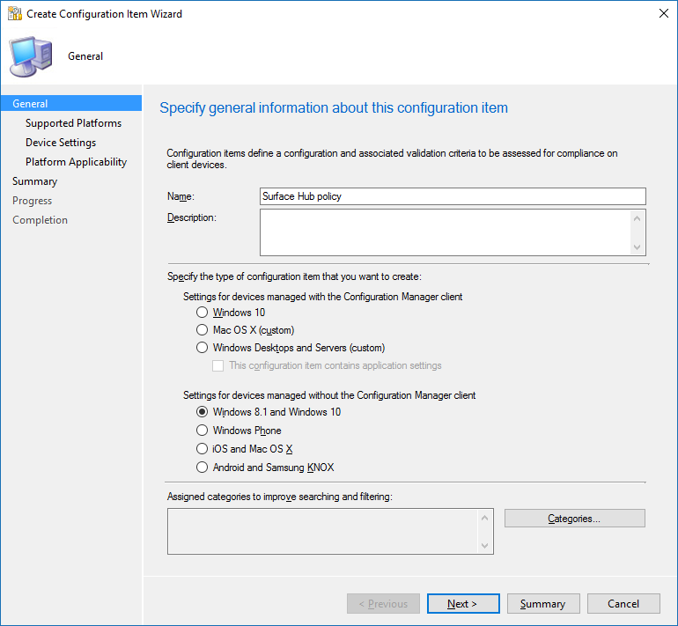Choose Android and Samsung KNOX option
The image size is (678, 626).
click(203, 468)
